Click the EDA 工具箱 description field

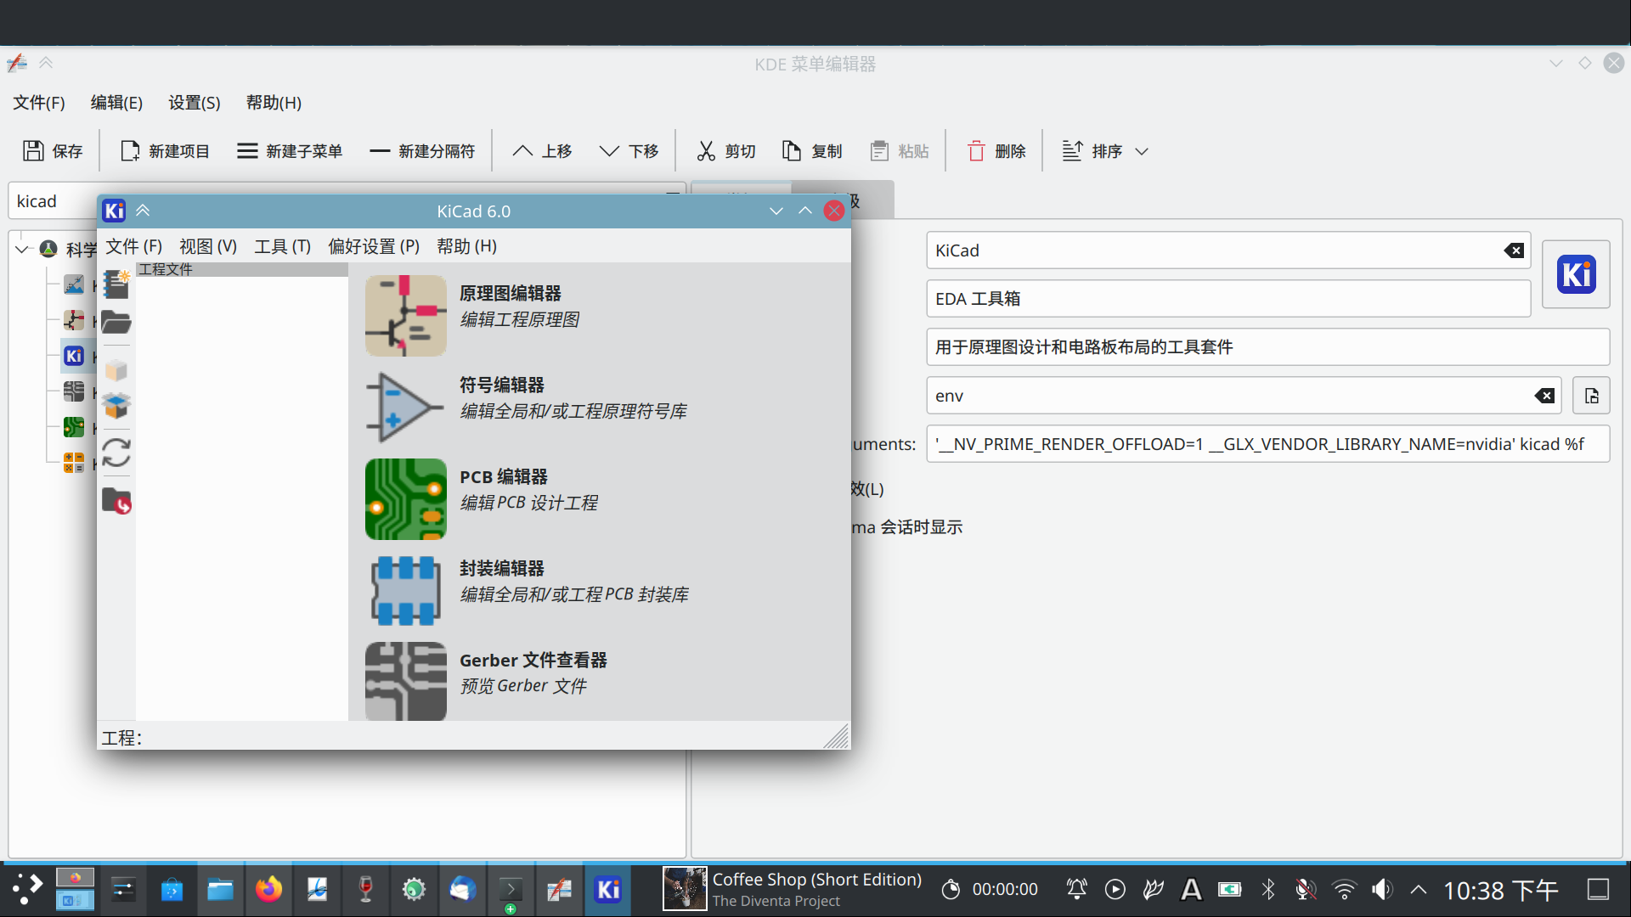[x=1228, y=299]
